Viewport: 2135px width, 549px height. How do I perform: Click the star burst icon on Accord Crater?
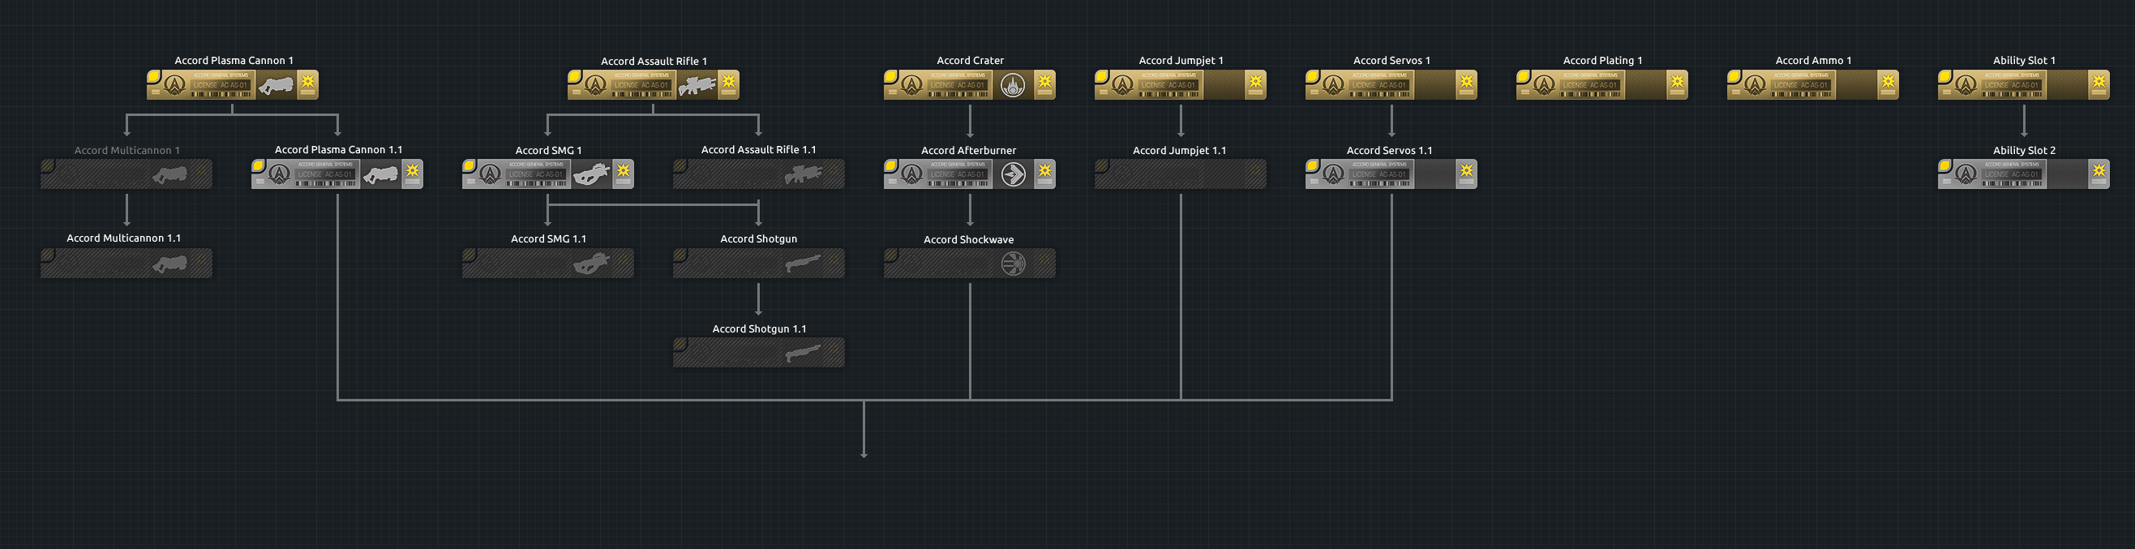coord(1045,82)
